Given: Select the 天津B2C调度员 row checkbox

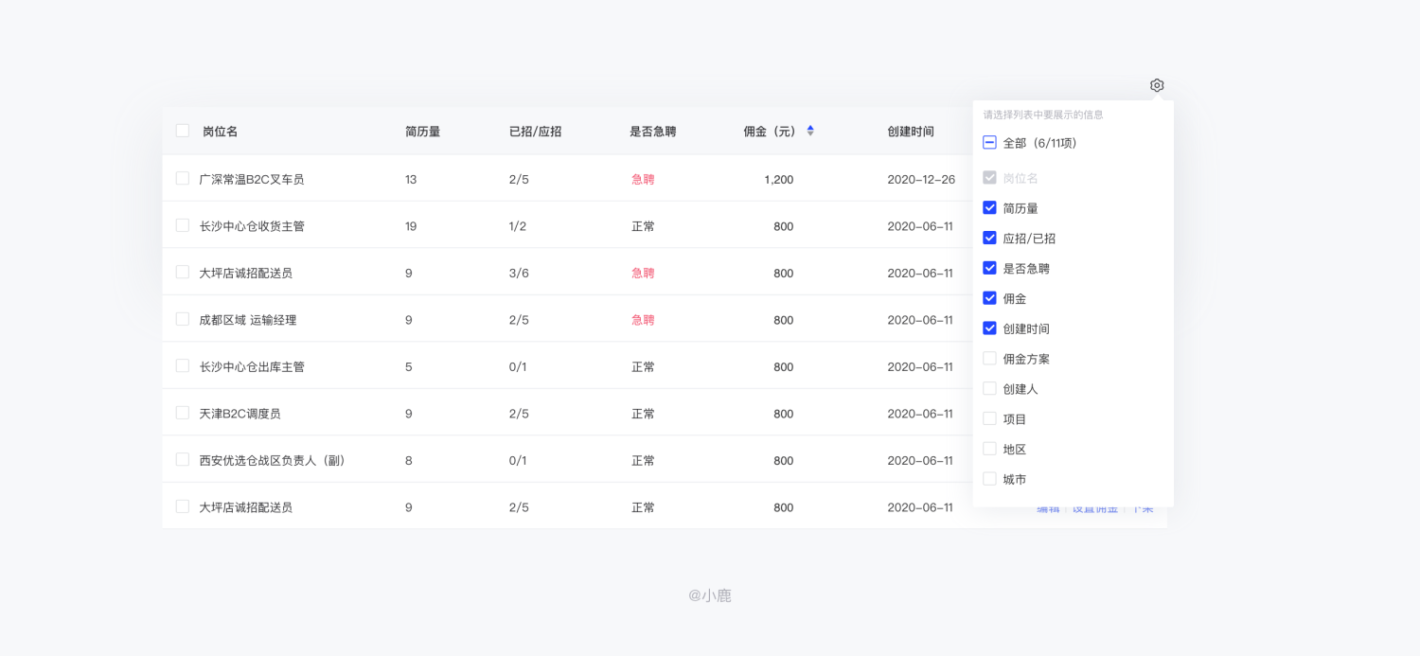Looking at the screenshot, I should point(183,413).
